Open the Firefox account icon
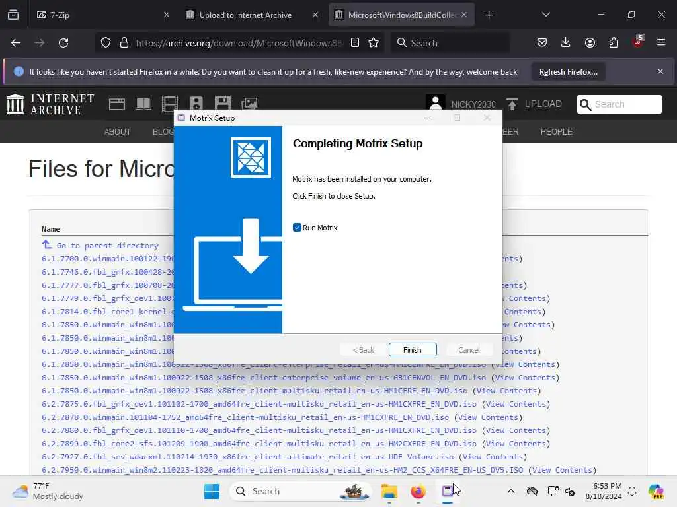677x507 pixels. [590, 43]
